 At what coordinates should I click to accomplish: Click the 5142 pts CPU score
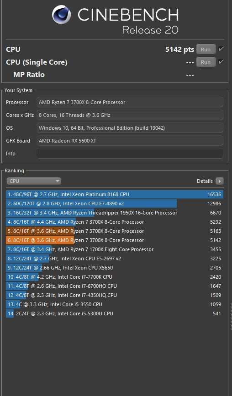(x=179, y=49)
